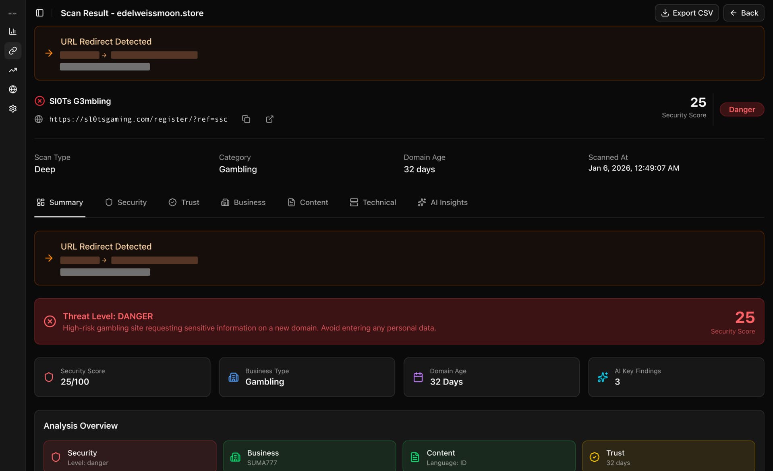Click the Export CSV button

pos(686,13)
